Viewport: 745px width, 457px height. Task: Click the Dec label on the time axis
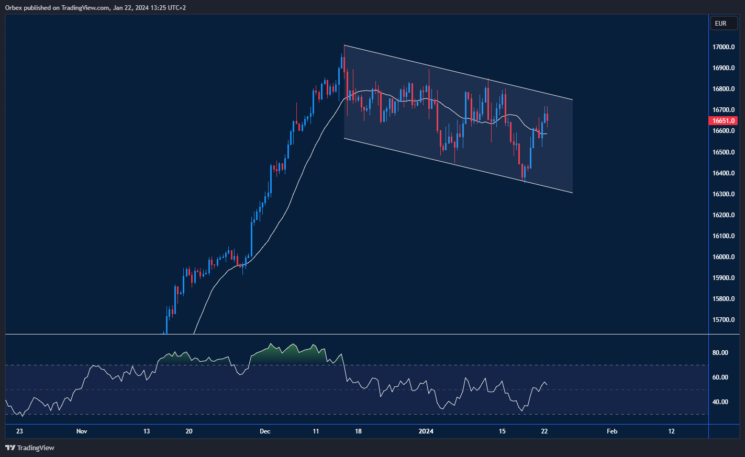(x=265, y=431)
